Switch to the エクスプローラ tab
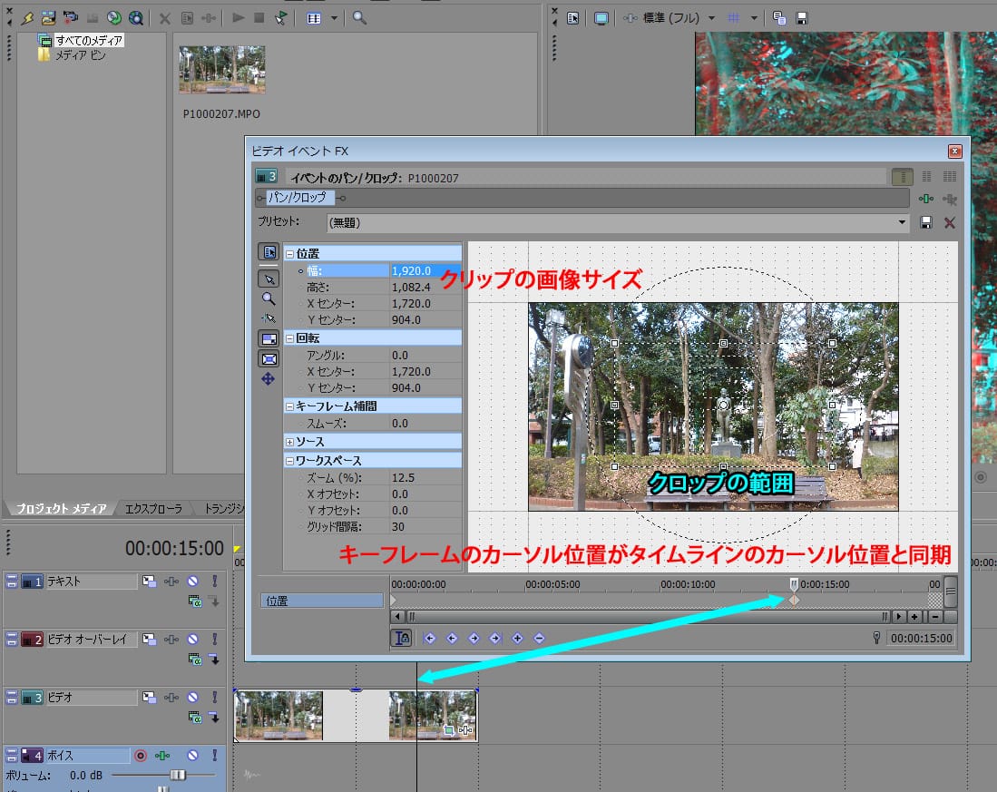The image size is (997, 792). (x=153, y=509)
